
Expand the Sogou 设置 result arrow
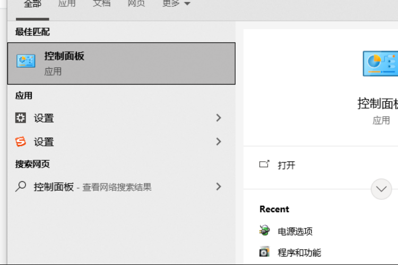point(218,141)
